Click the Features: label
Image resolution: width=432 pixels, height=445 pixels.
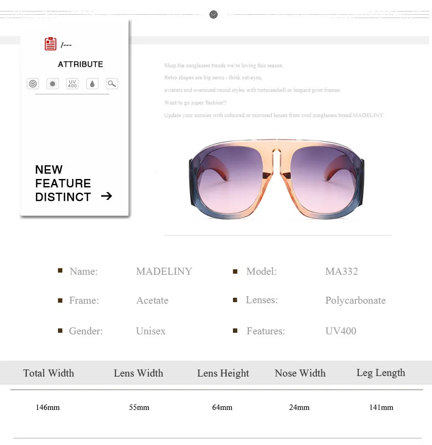tap(266, 331)
